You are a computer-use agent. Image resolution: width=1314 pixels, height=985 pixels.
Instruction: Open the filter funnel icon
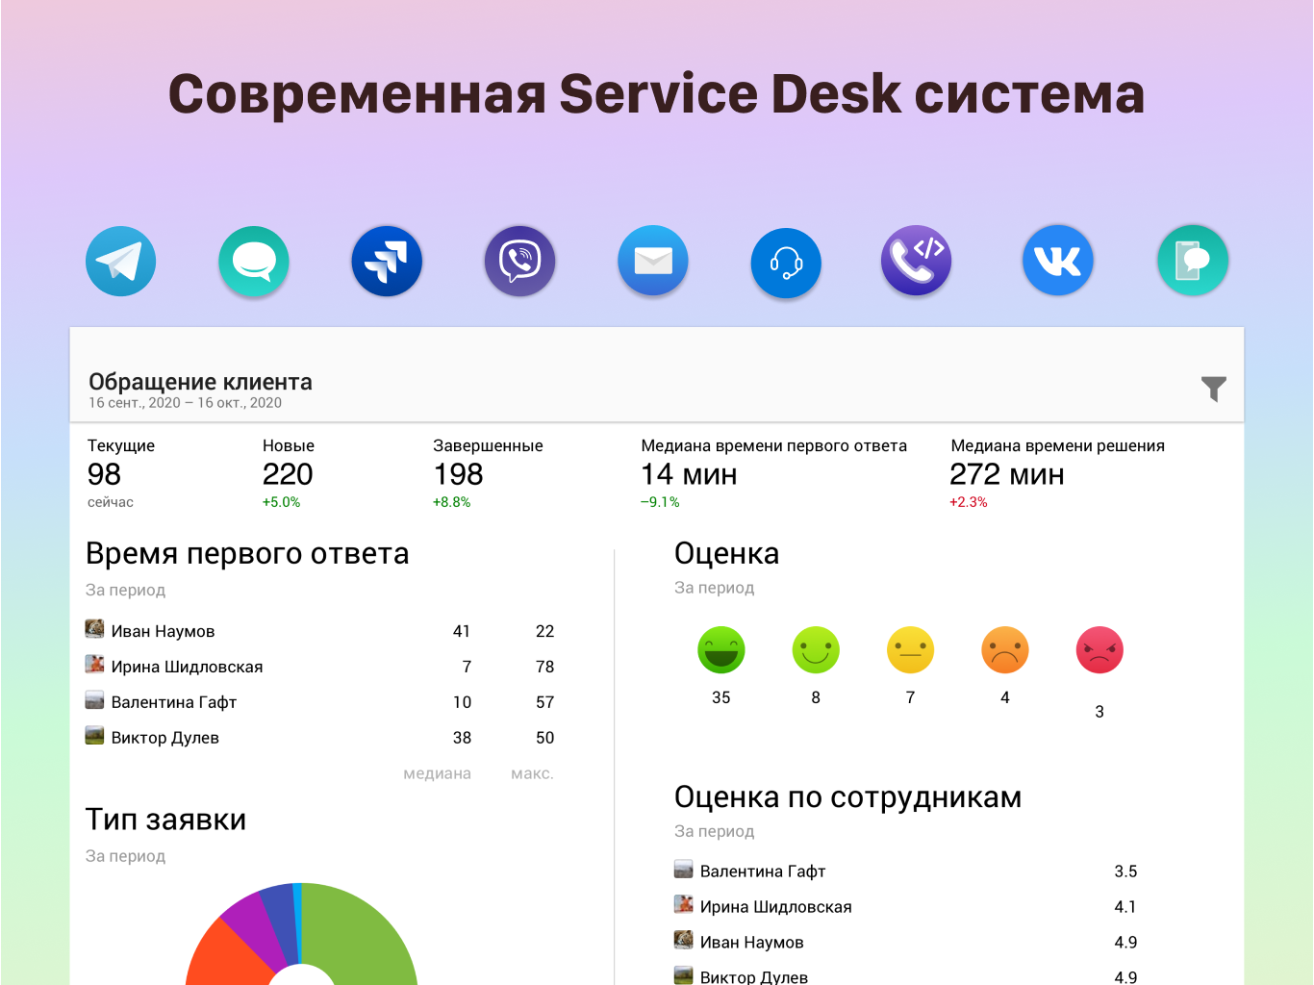tap(1214, 389)
